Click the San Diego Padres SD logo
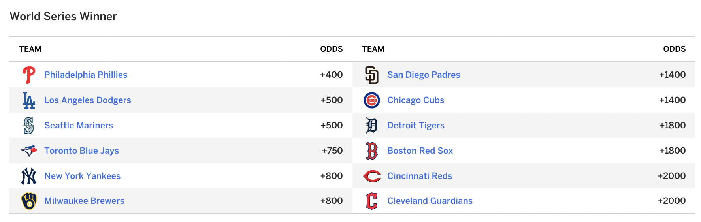This screenshot has height=222, width=701. click(x=372, y=75)
